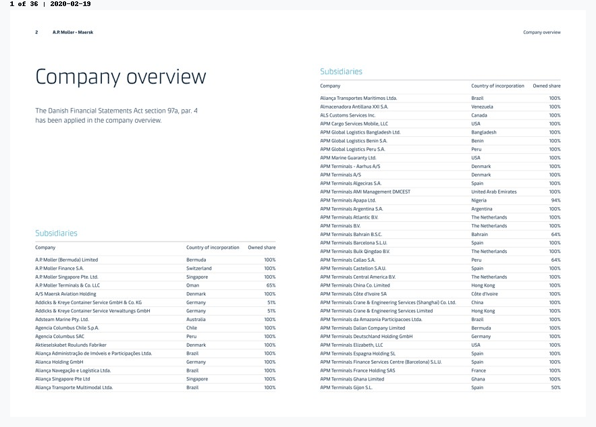This screenshot has height=427, width=596.
Task: Select the 'Oman' country cell
Action: coord(193,285)
